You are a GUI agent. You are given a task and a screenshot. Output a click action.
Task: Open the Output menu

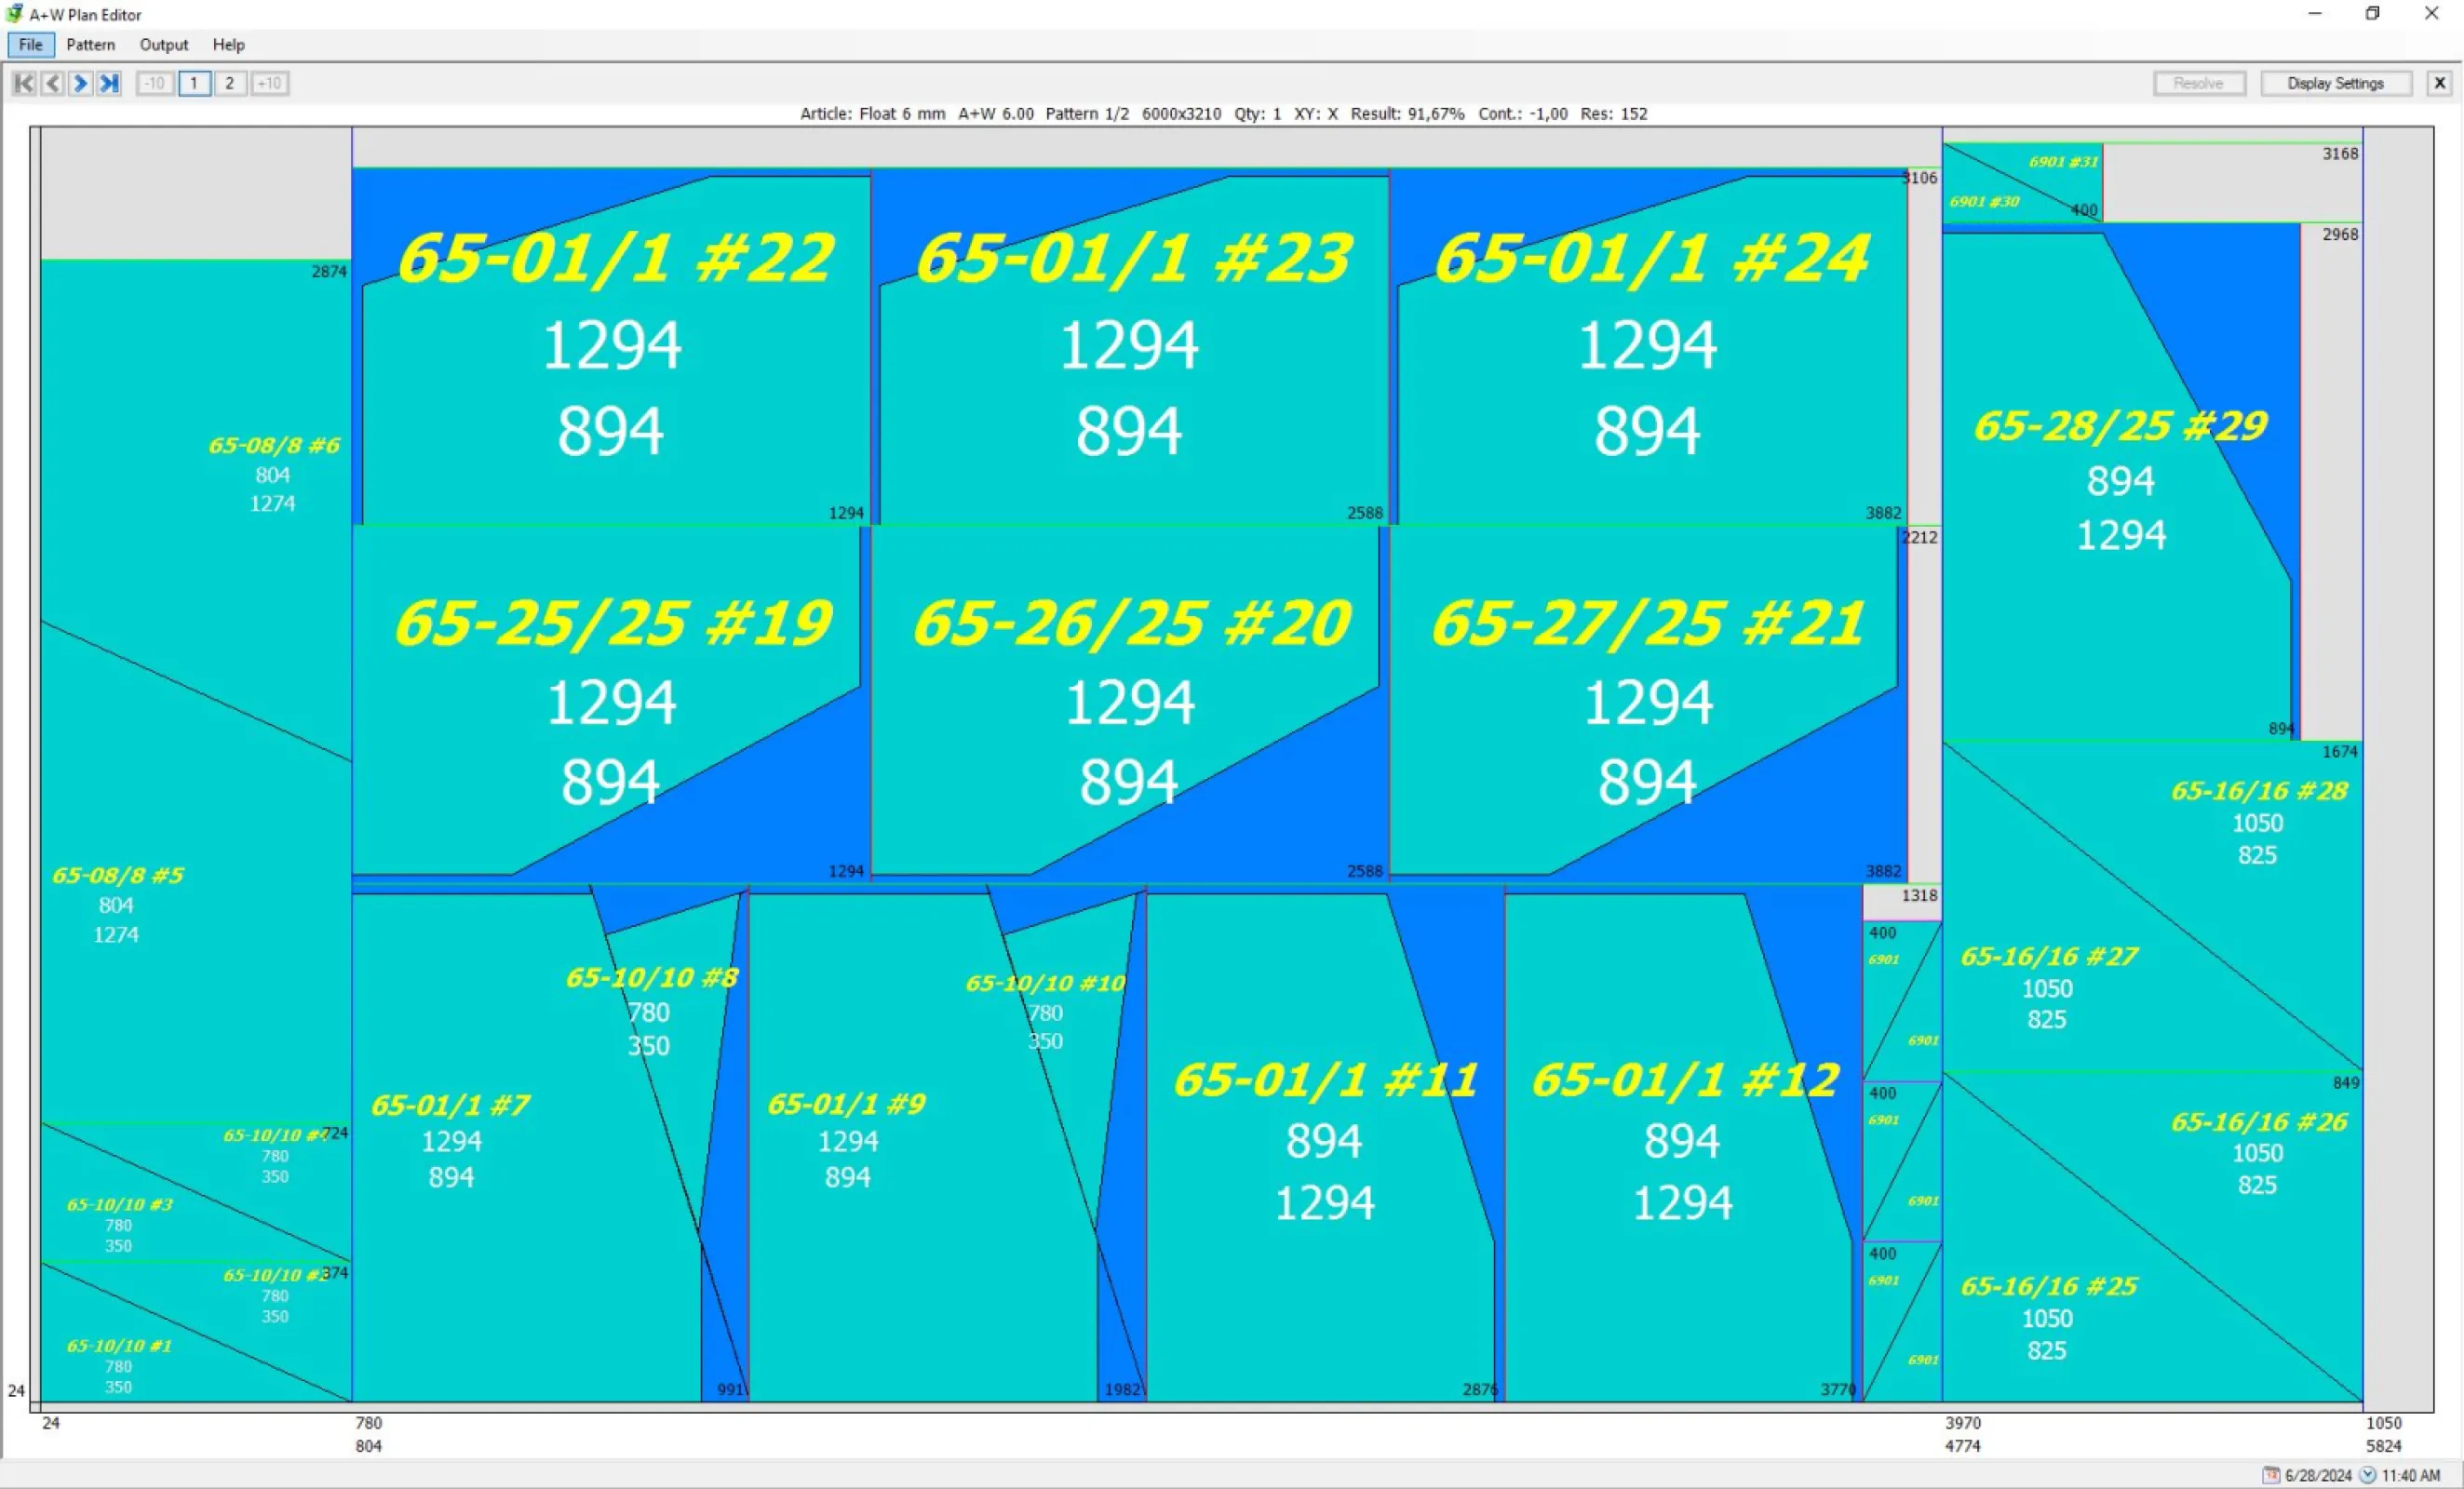[x=164, y=45]
